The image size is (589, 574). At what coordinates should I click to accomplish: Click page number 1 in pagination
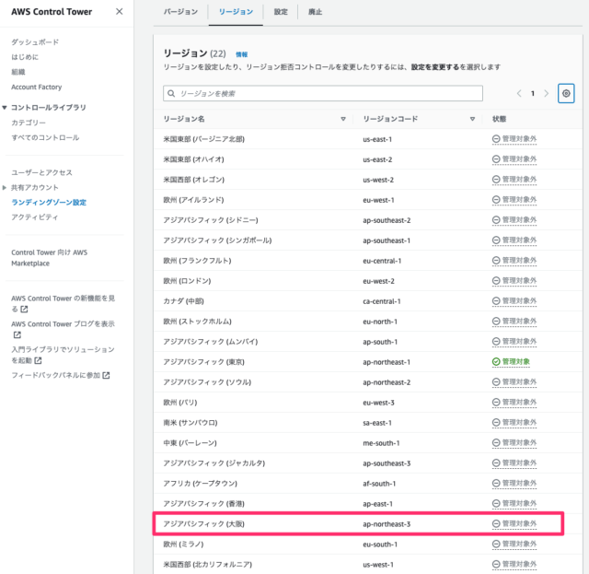click(533, 93)
